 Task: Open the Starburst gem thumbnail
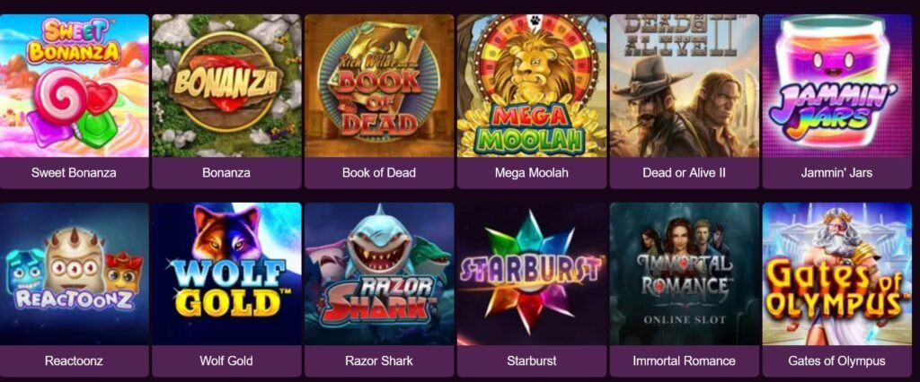tap(532, 274)
